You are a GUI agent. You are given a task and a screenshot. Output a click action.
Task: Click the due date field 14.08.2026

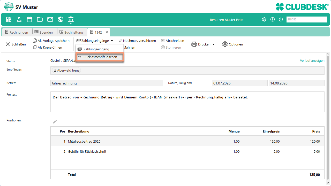[297, 83]
